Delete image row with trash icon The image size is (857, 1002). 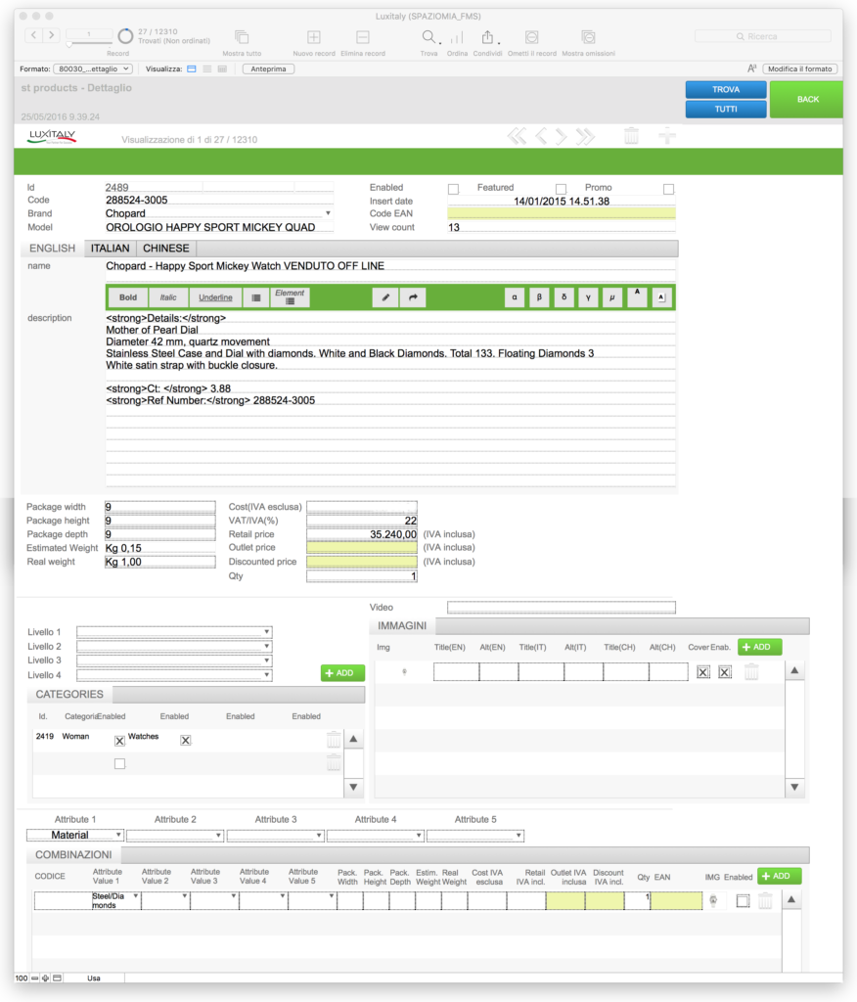(751, 671)
